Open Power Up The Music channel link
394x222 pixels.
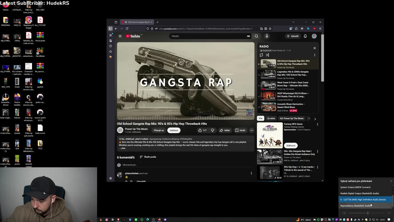pos(136,129)
